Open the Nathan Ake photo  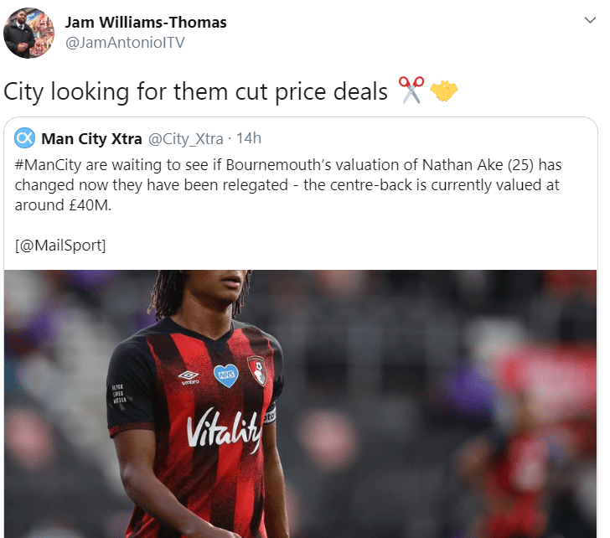pyautogui.click(x=300, y=404)
